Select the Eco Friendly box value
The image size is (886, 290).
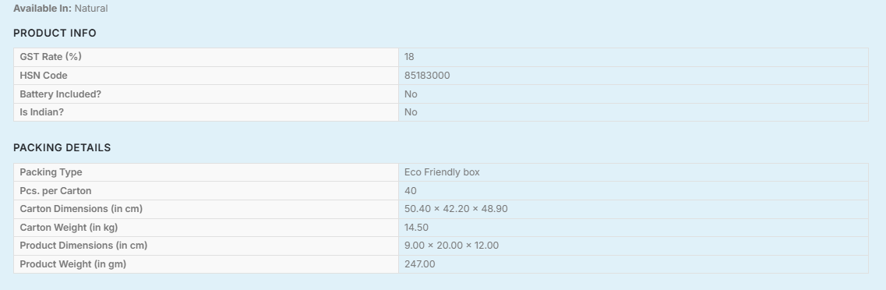(x=442, y=172)
